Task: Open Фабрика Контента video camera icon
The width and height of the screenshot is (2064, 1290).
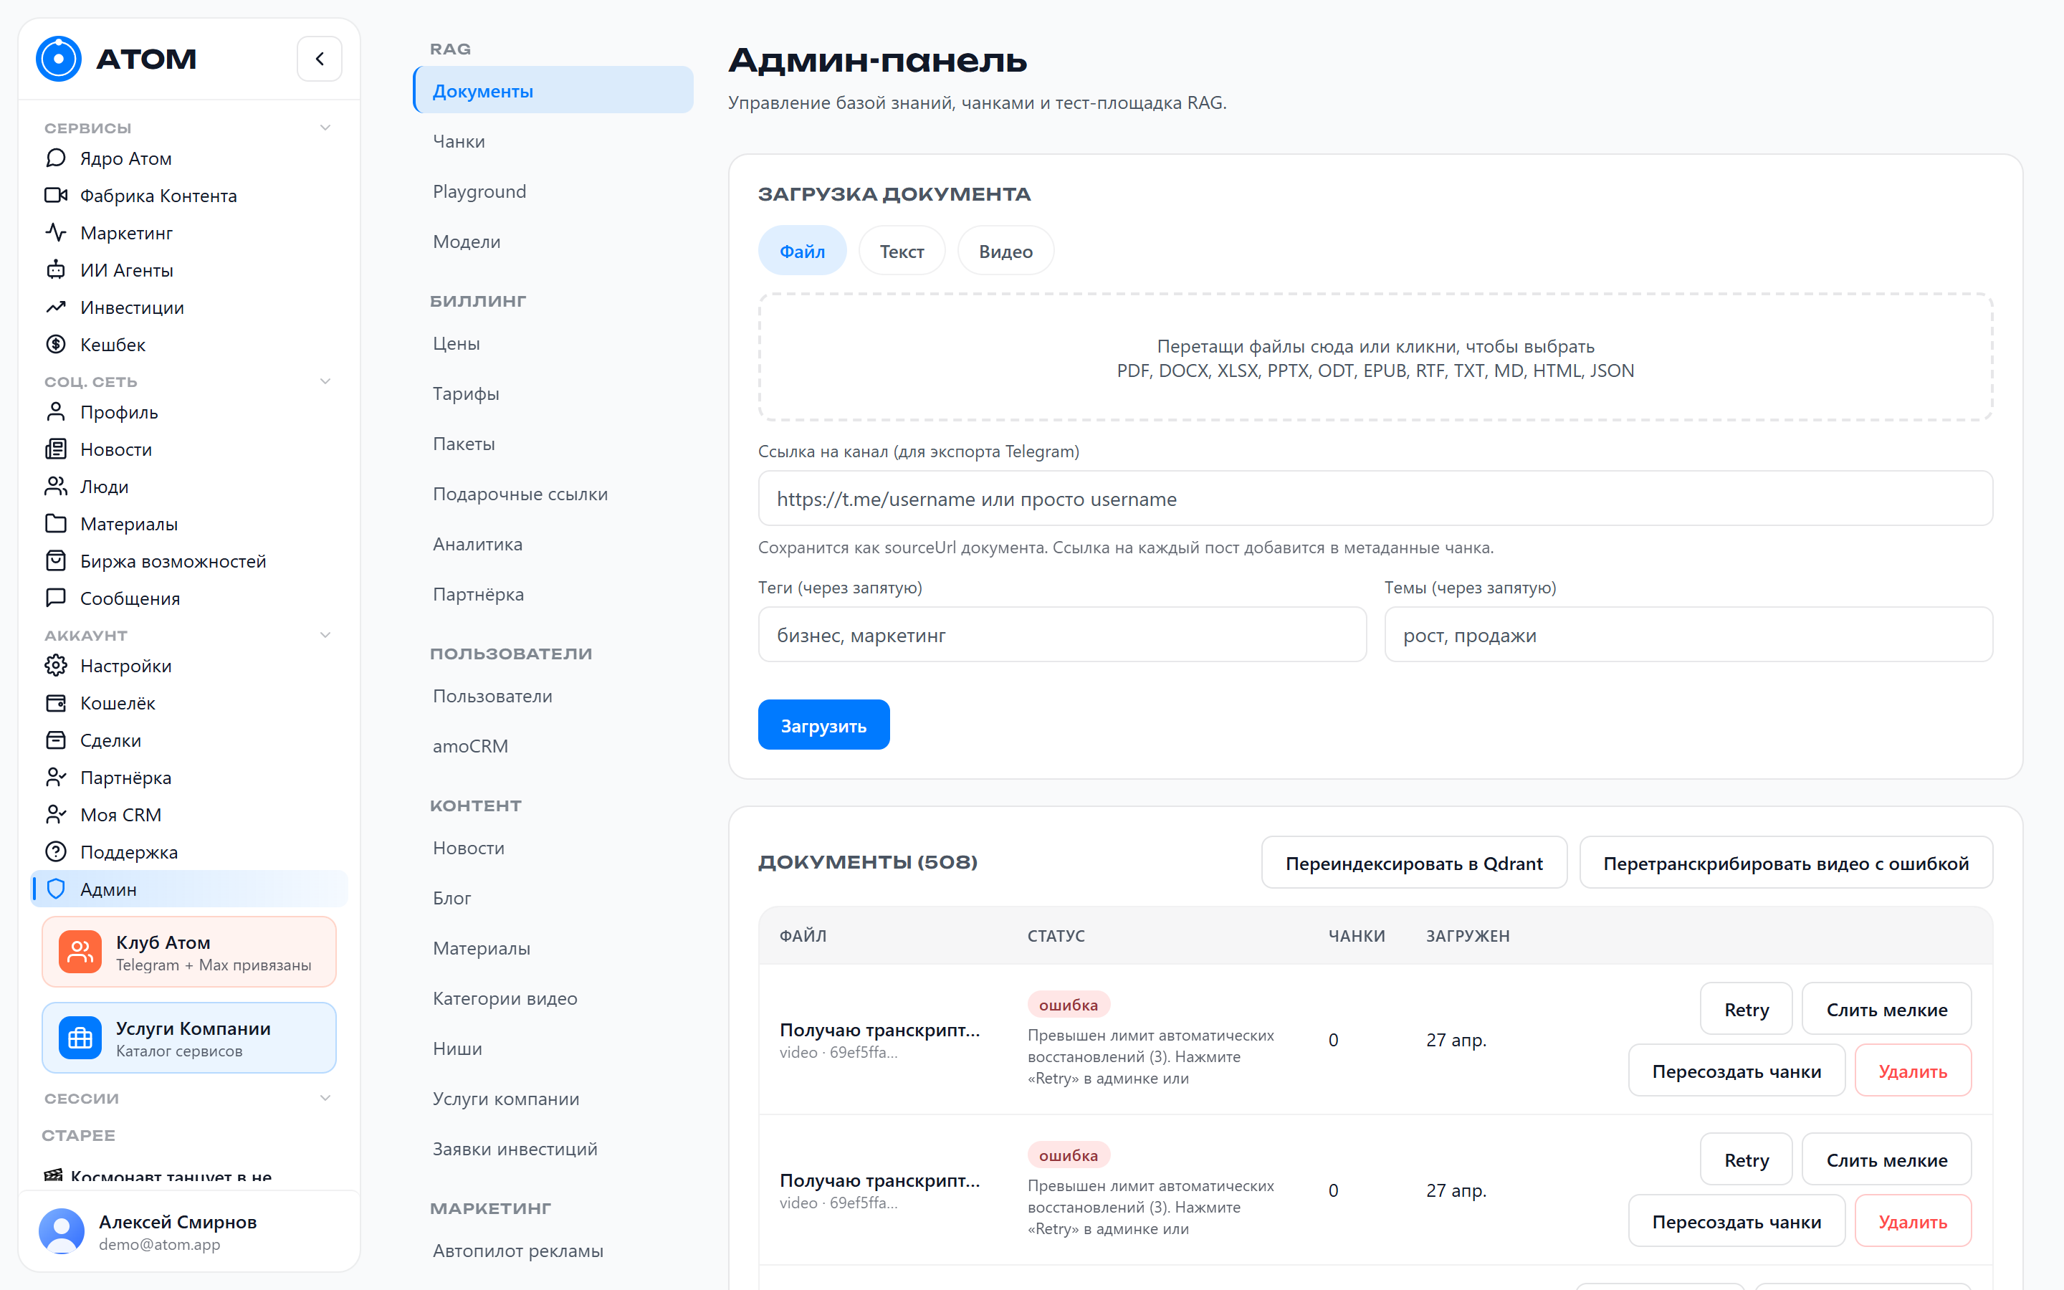Action: pos(55,196)
